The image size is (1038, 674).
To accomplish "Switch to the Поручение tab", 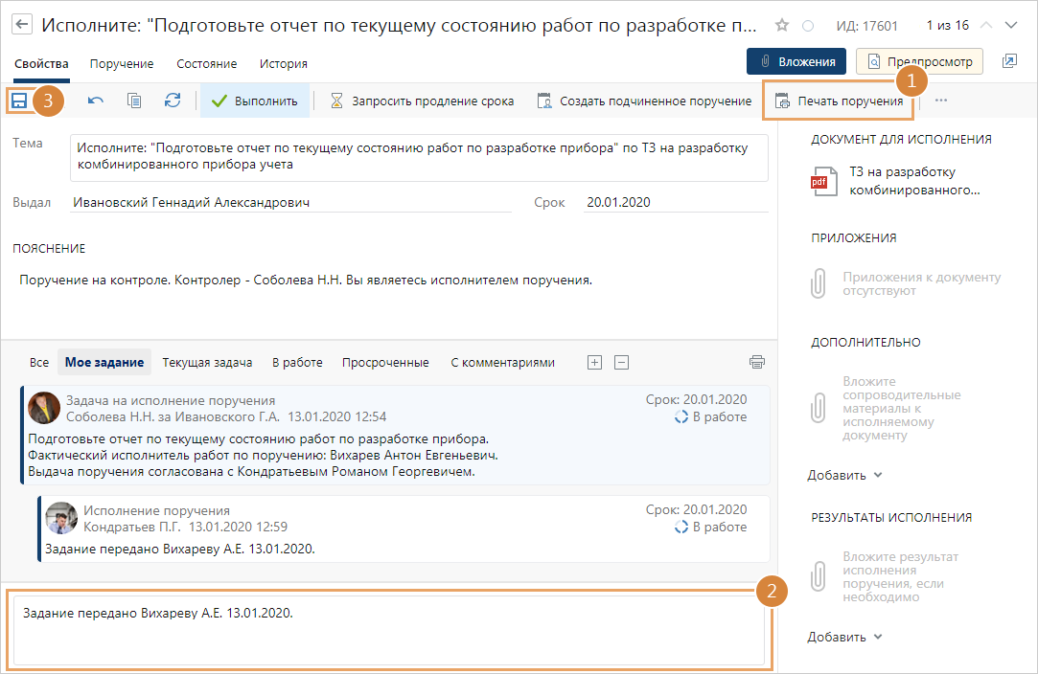I will 122,64.
